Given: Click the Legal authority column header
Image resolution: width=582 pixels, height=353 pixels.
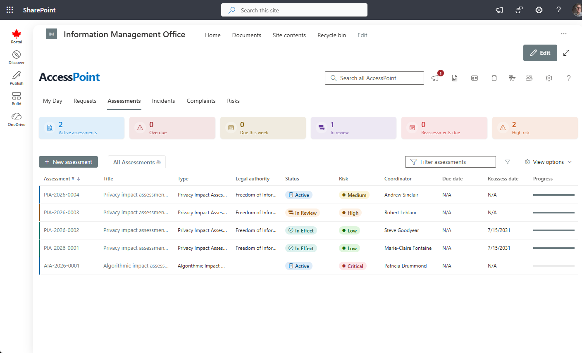Looking at the screenshot, I should click(x=253, y=179).
